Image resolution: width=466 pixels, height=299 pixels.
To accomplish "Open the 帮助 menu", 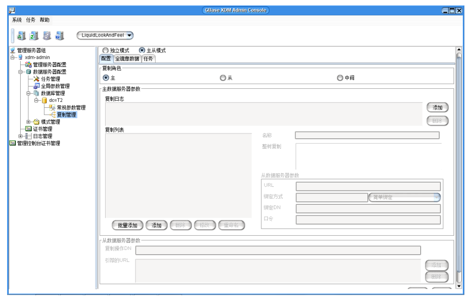I will (x=45, y=20).
